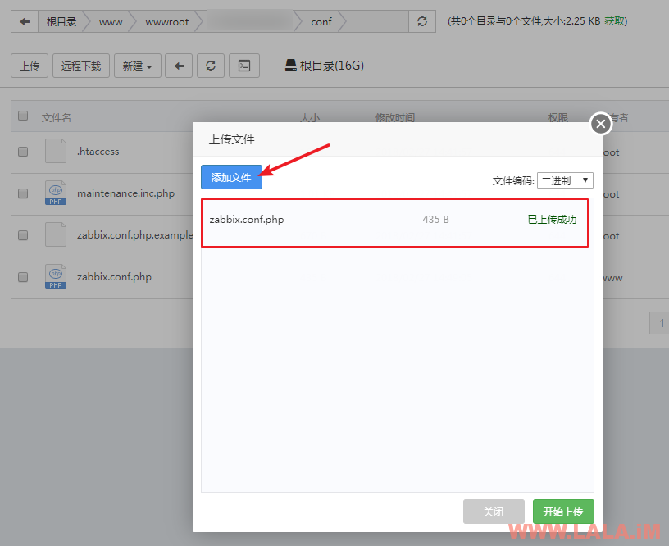Click the toolbar refresh button
Image resolution: width=669 pixels, height=546 pixels.
[x=211, y=66]
